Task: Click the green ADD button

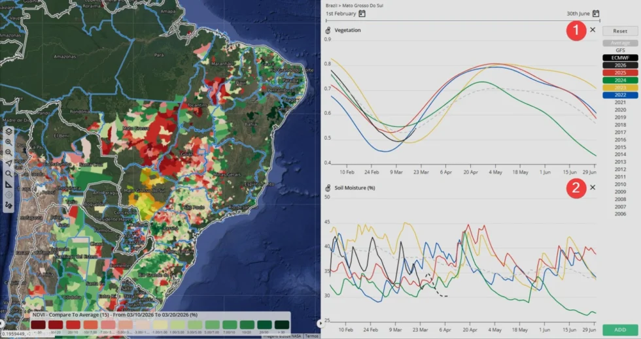Action: pos(620,330)
